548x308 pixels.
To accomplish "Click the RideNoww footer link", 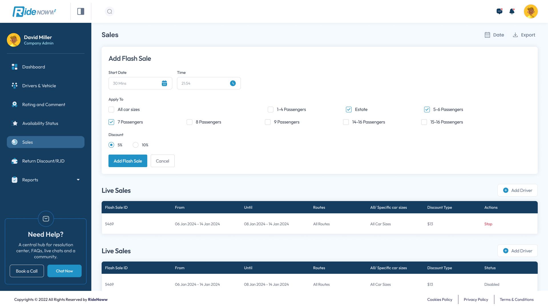I will point(98,299).
